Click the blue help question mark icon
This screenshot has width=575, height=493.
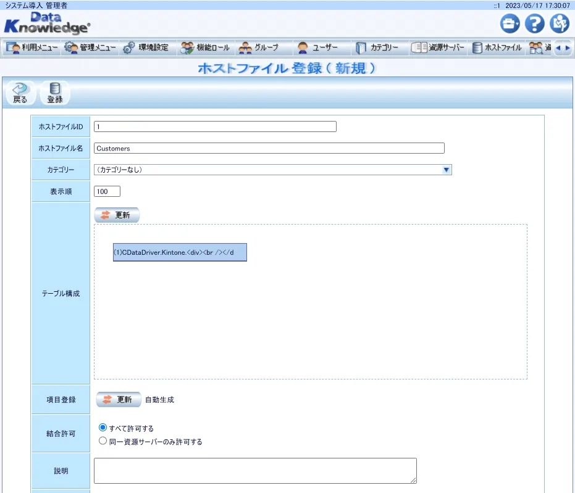pyautogui.click(x=534, y=23)
